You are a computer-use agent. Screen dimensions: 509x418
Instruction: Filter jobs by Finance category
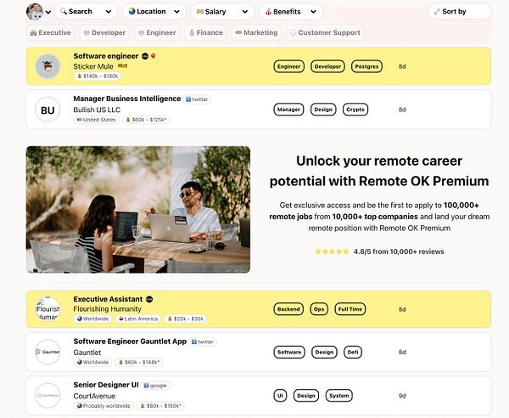[x=206, y=33]
